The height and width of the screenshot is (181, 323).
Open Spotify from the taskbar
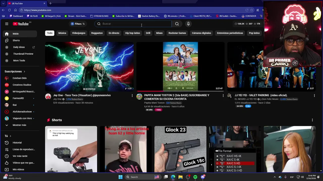pyautogui.click(x=195, y=177)
